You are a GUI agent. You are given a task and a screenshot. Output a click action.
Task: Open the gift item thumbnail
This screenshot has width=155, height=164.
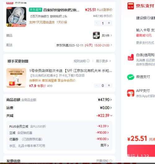point(96,35)
